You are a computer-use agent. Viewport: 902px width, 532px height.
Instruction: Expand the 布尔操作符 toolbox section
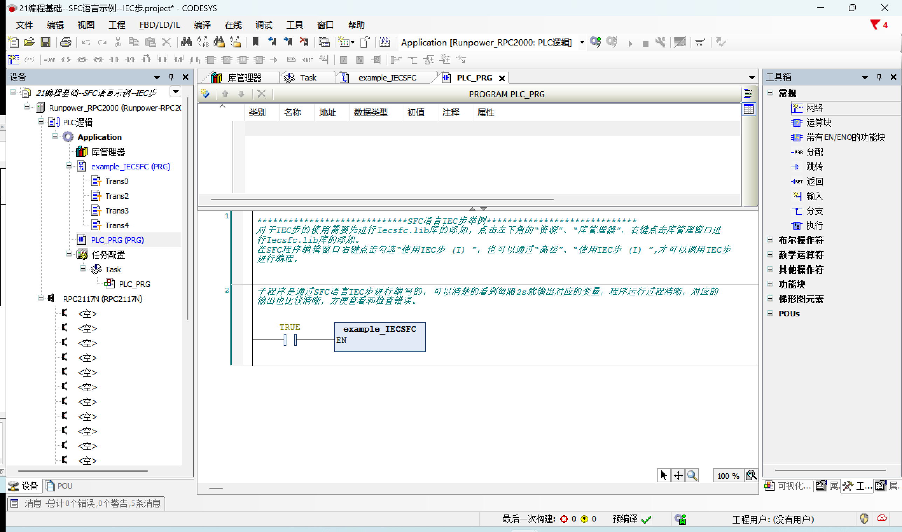[x=770, y=239]
